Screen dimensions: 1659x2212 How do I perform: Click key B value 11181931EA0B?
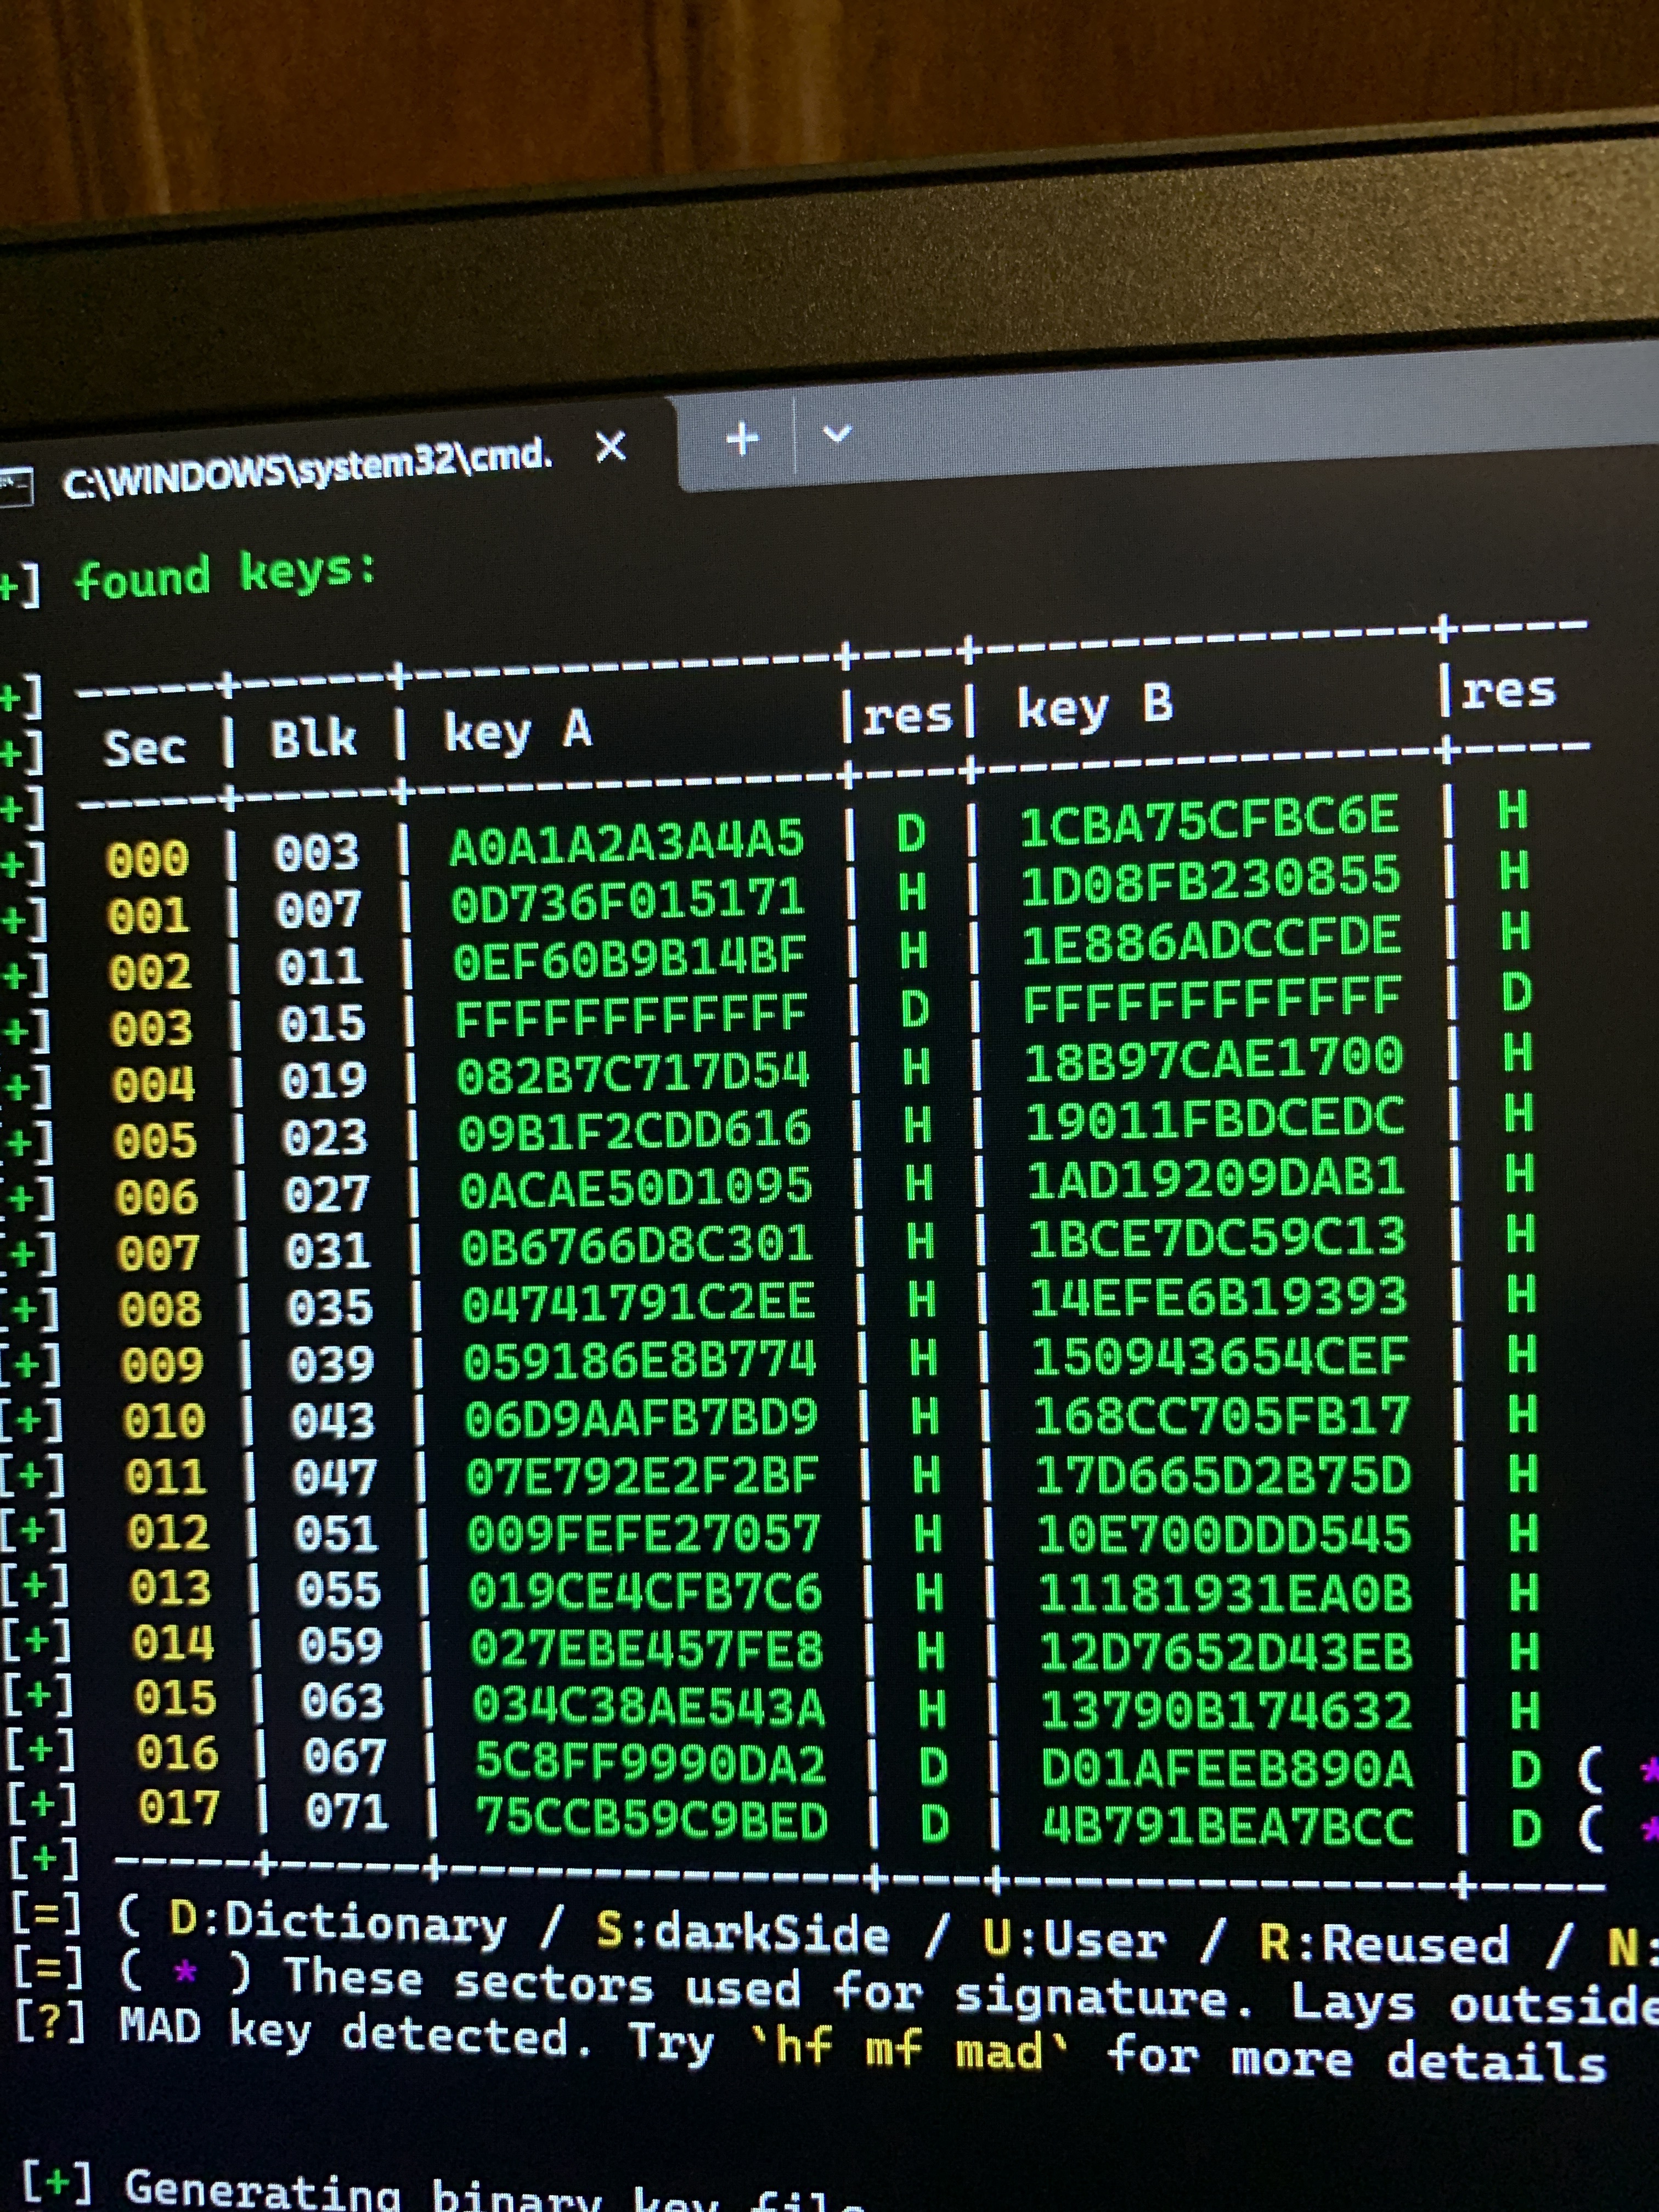point(1225,1594)
